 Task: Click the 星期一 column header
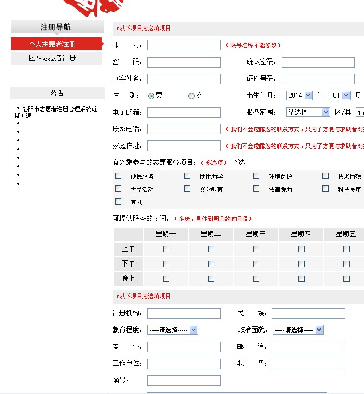(x=165, y=234)
